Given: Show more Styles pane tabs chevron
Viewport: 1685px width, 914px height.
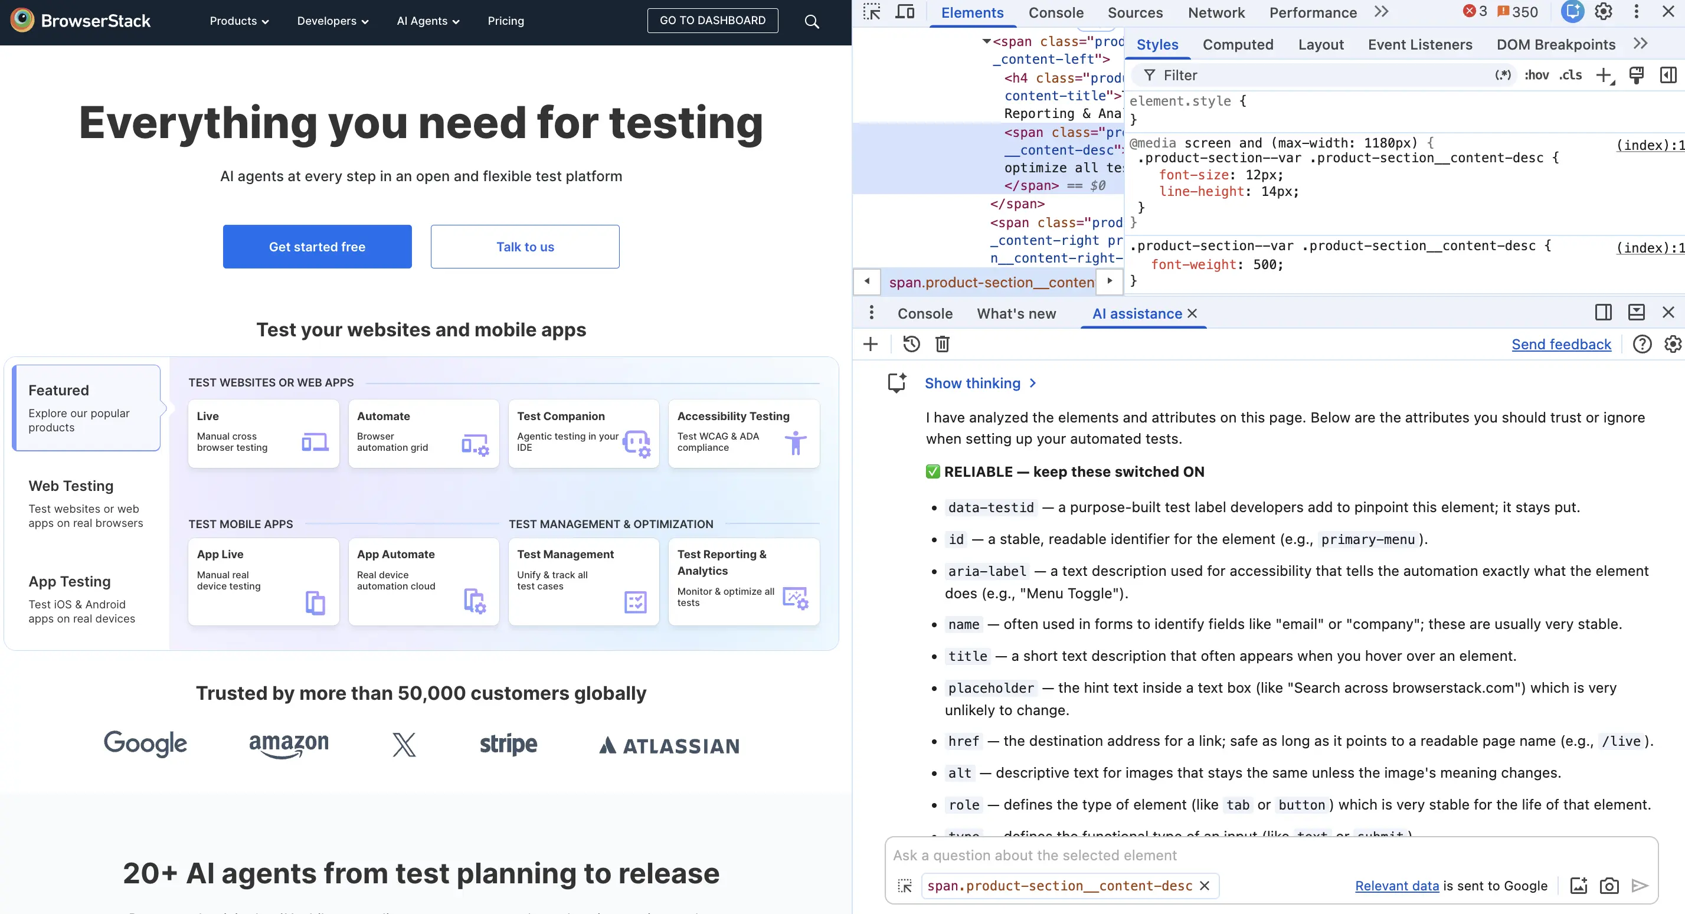Looking at the screenshot, I should pyautogui.click(x=1640, y=44).
